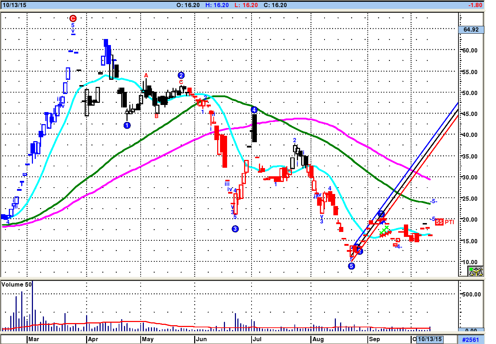This screenshot has width=496, height=344.
Task: Select the blue circled 4 wave marker
Action: (254, 110)
